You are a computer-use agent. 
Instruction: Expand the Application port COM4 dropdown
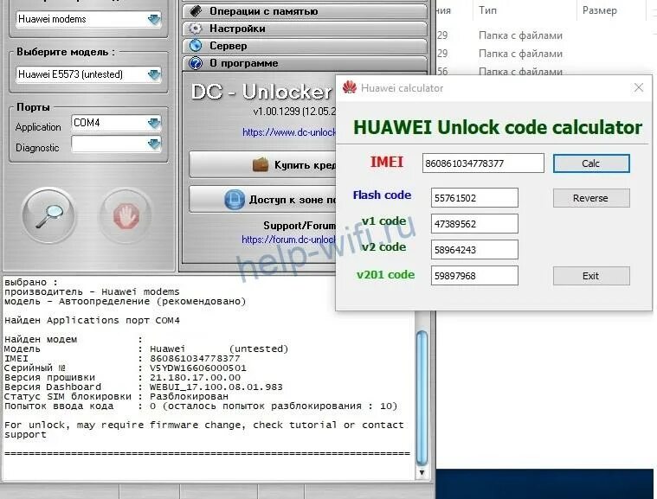(154, 123)
